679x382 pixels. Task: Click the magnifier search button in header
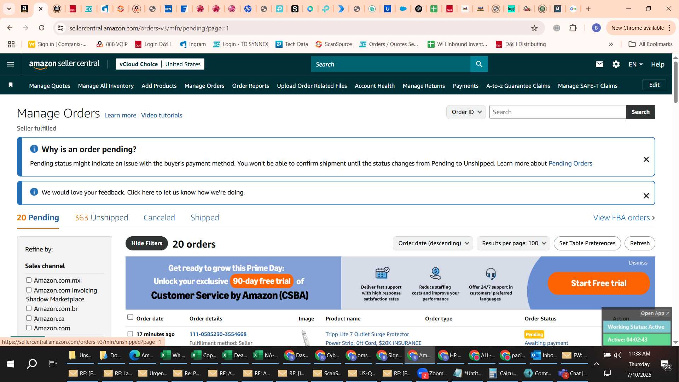click(479, 64)
